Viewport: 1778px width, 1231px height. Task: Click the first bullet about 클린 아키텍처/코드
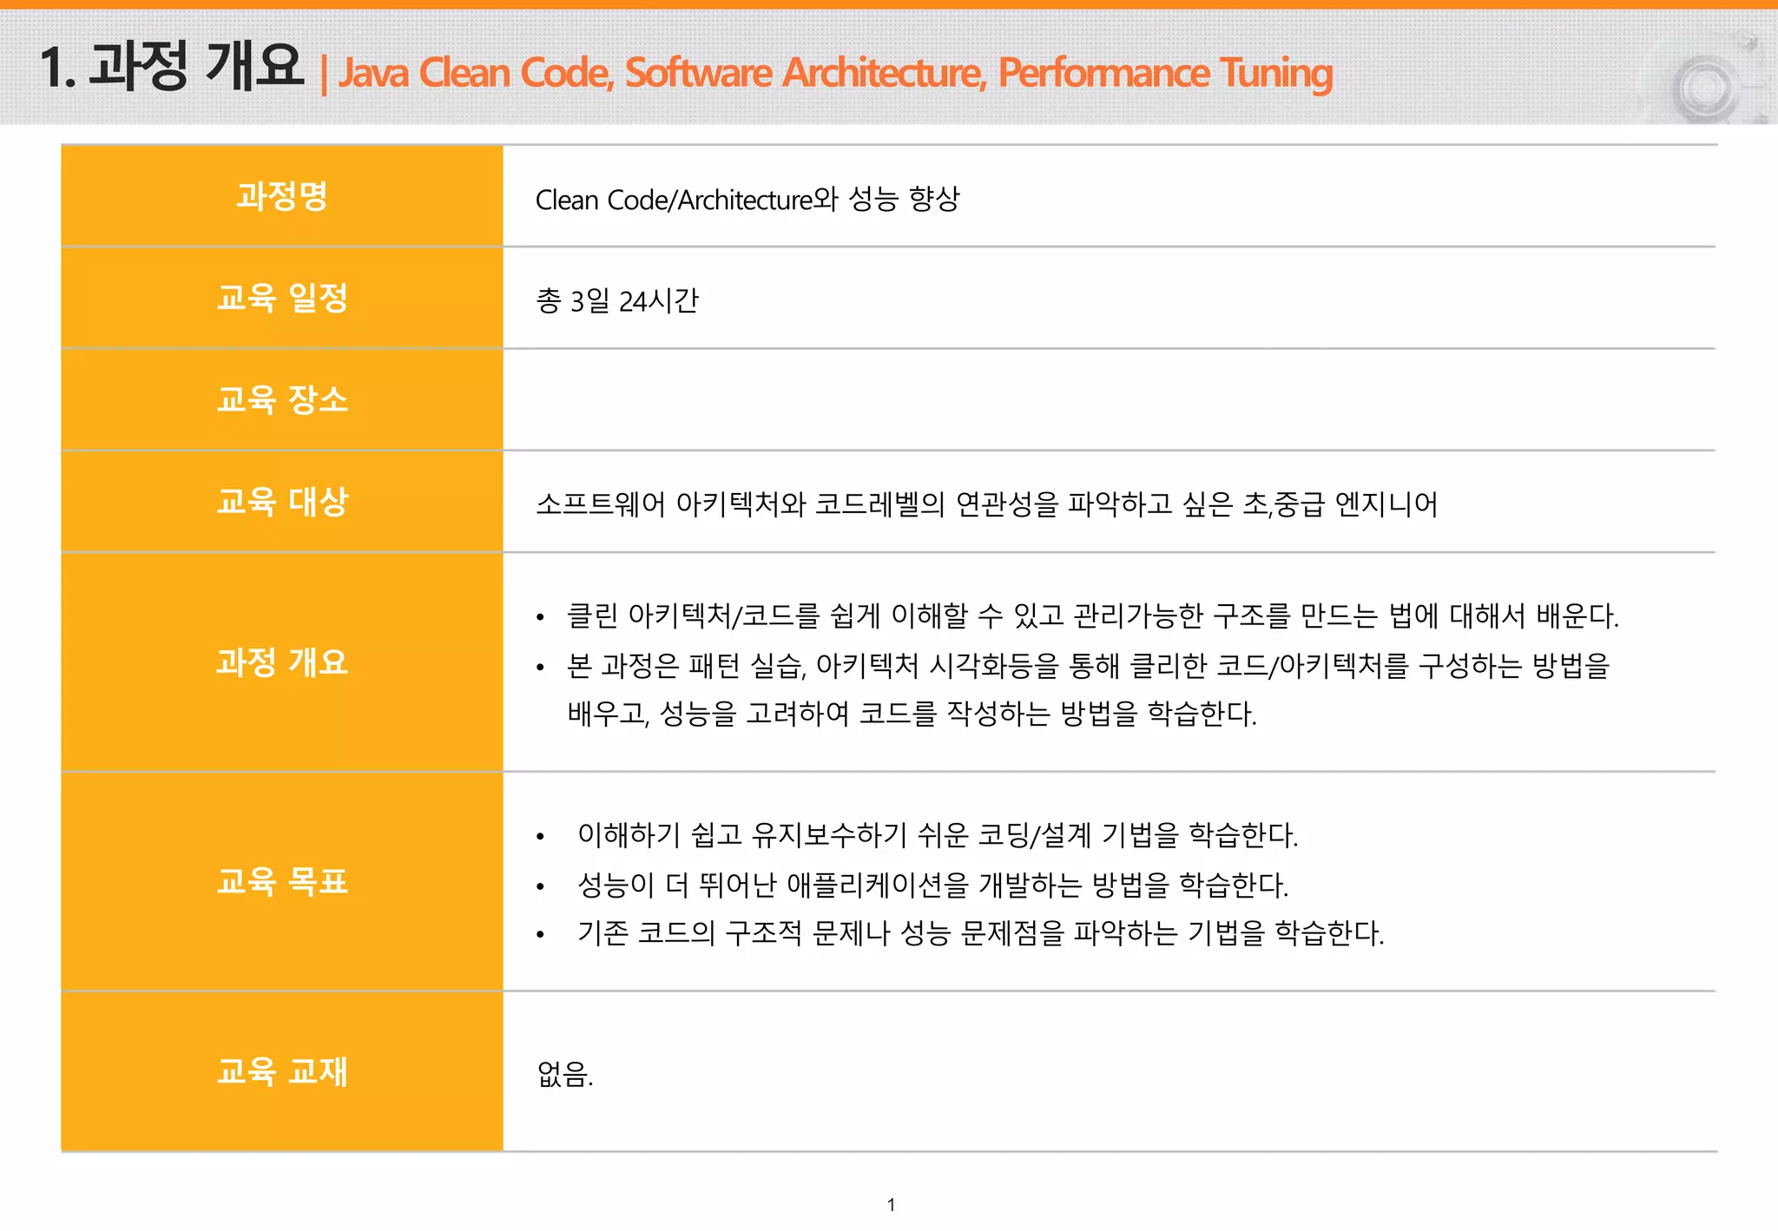1092,616
